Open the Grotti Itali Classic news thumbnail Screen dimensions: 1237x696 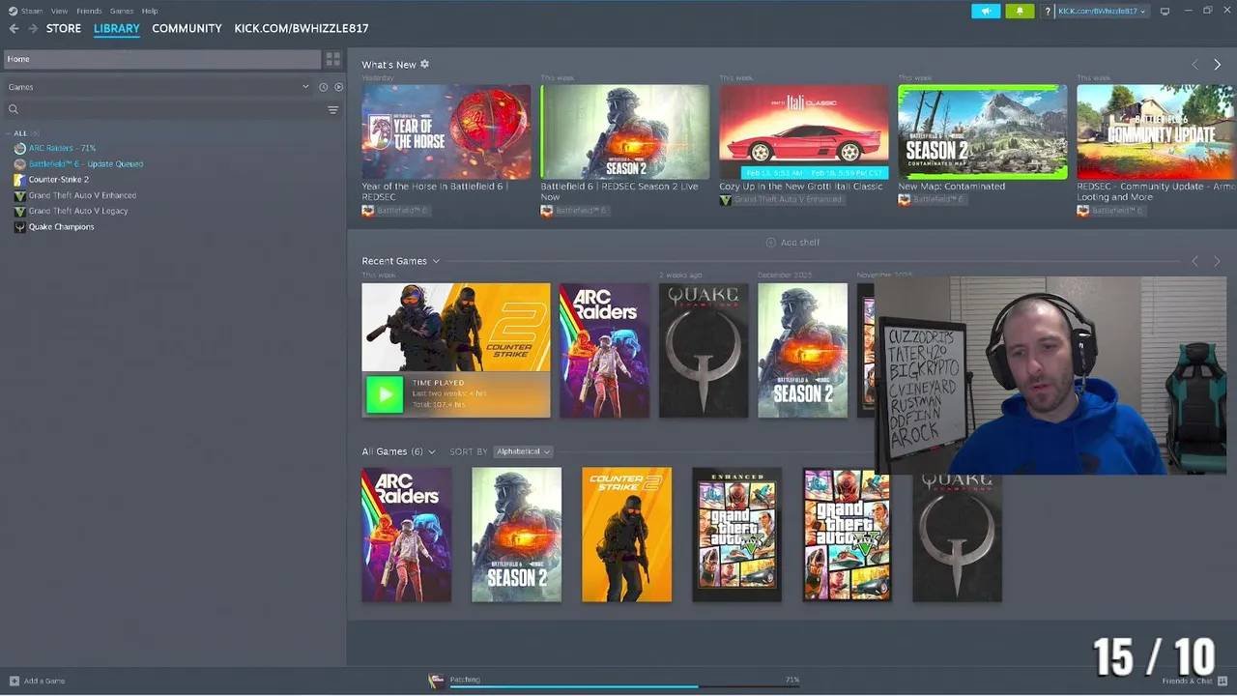point(803,131)
